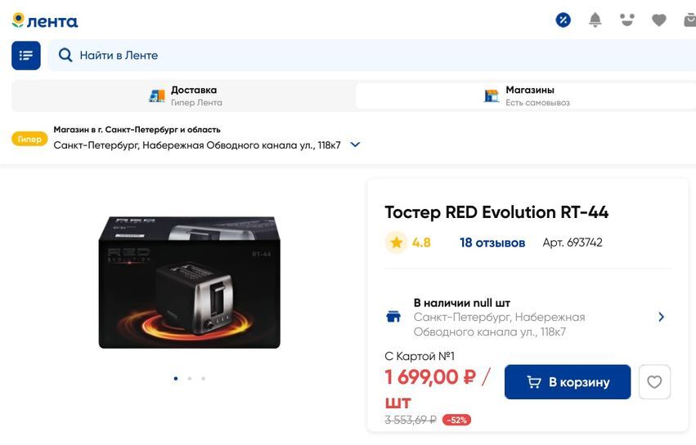Open the discounts percent icon
This screenshot has height=445, width=696.
pyautogui.click(x=563, y=20)
